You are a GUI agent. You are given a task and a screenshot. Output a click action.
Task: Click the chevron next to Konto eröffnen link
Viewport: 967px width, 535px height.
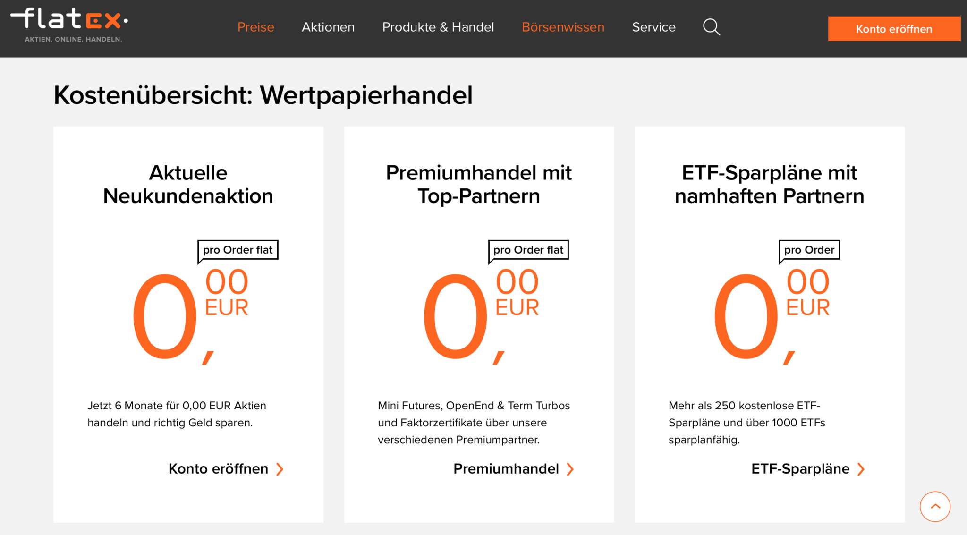tap(280, 469)
